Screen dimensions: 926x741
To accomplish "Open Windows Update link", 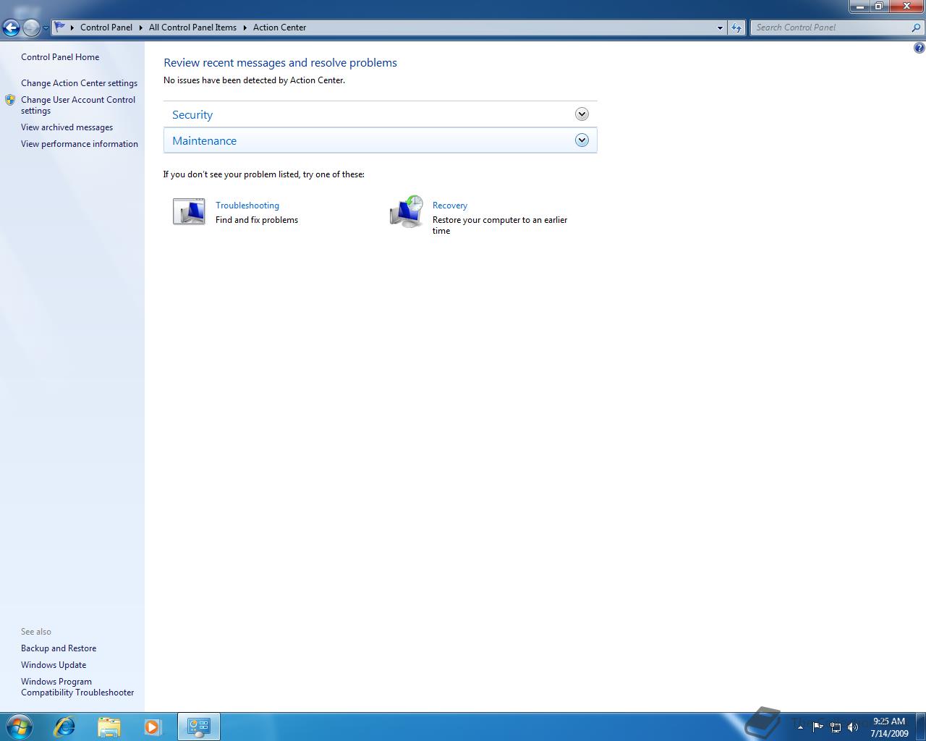I will tap(54, 665).
